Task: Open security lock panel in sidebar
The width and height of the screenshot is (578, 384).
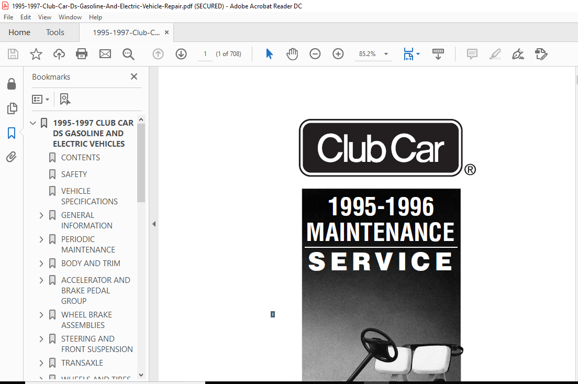Action: point(12,84)
